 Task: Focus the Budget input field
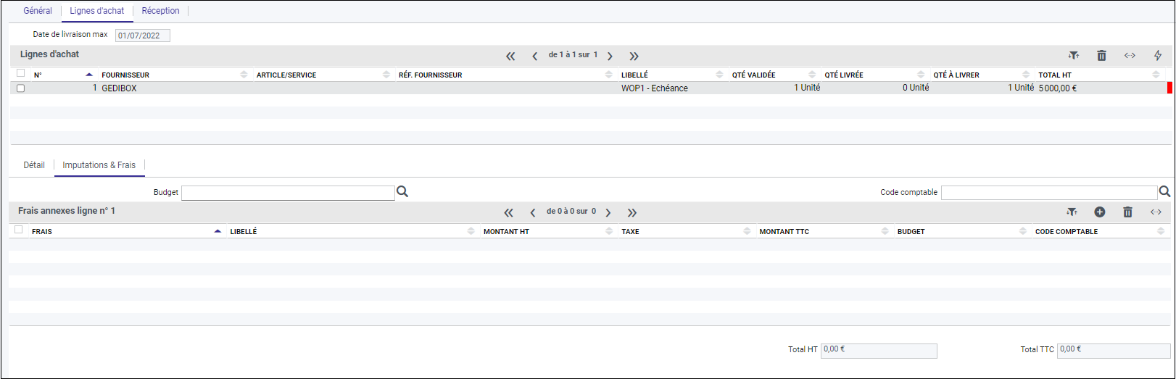tap(288, 193)
